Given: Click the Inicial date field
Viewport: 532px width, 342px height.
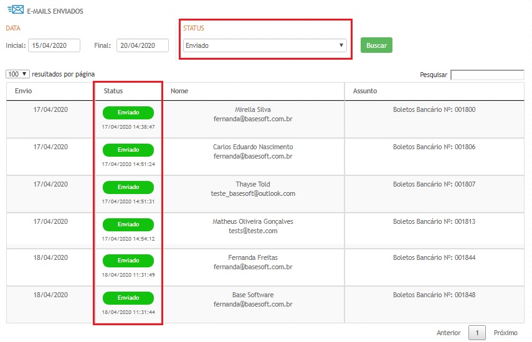Looking at the screenshot, I should click(x=54, y=45).
